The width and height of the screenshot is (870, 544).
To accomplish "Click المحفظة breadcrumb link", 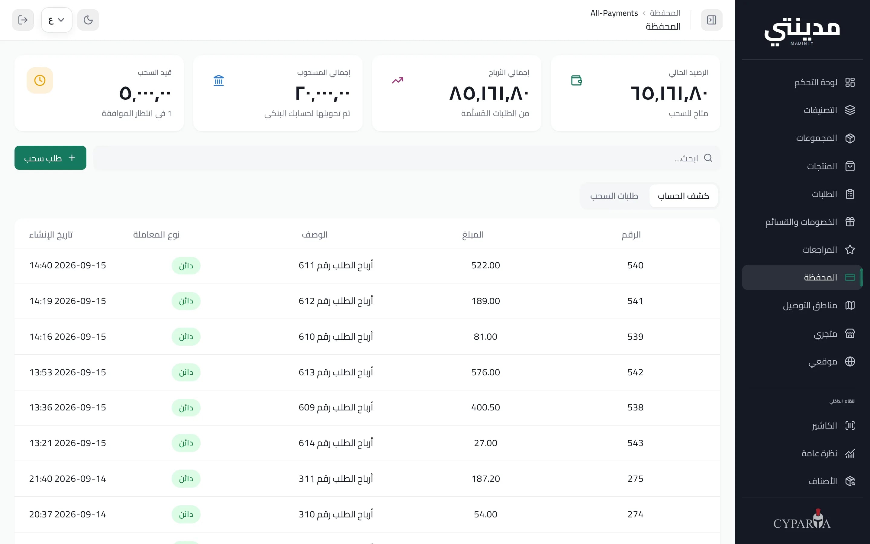I will tap(665, 13).
